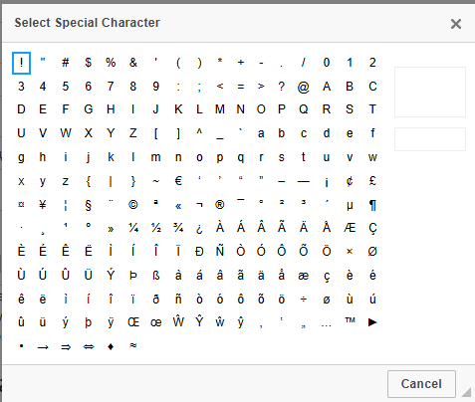The image size is (475, 402).
Task: Select the Œ ligature character
Action: click(x=133, y=322)
